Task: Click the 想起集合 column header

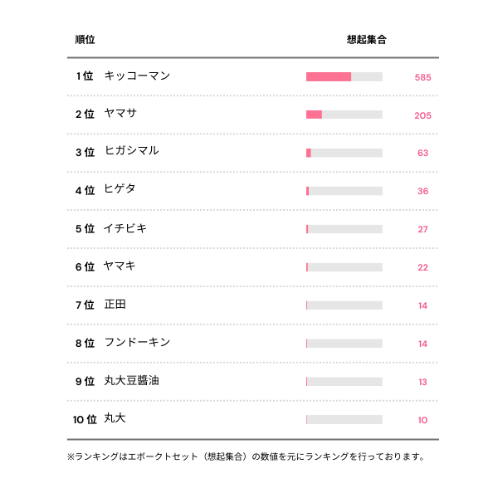Action: (x=366, y=39)
